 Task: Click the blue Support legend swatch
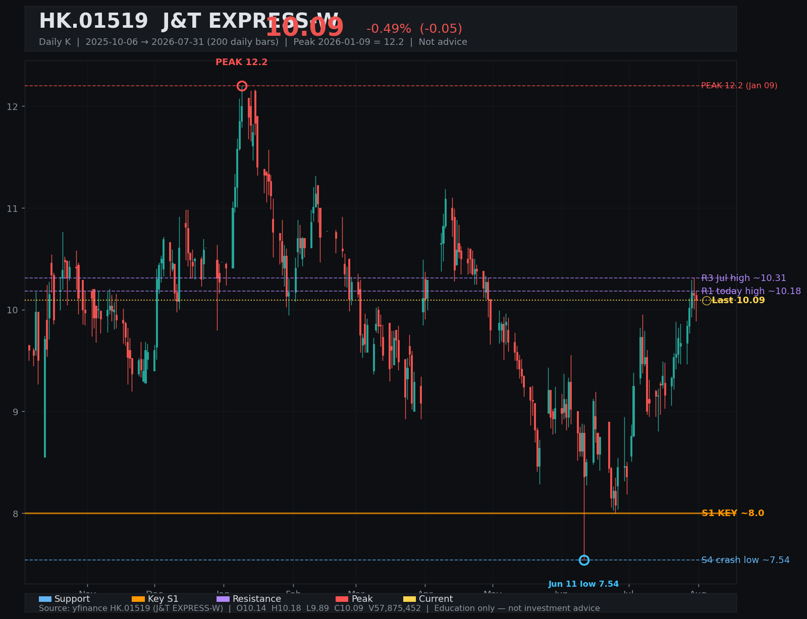coord(45,599)
